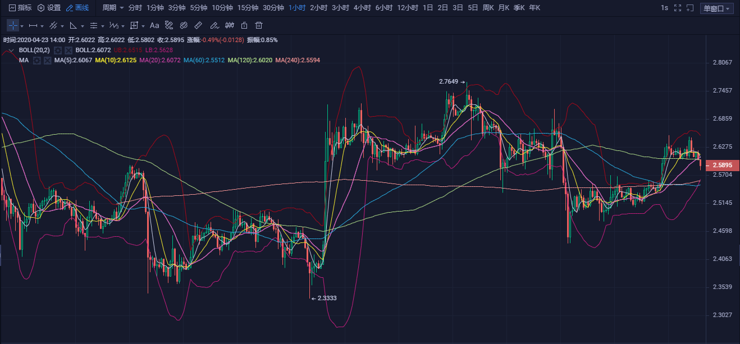Select the 2小时 timeframe
The image size is (740, 344).
tap(319, 8)
